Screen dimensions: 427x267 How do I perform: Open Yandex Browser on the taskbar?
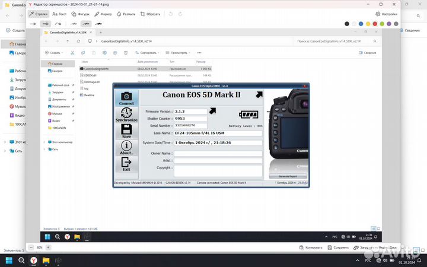point(34,260)
